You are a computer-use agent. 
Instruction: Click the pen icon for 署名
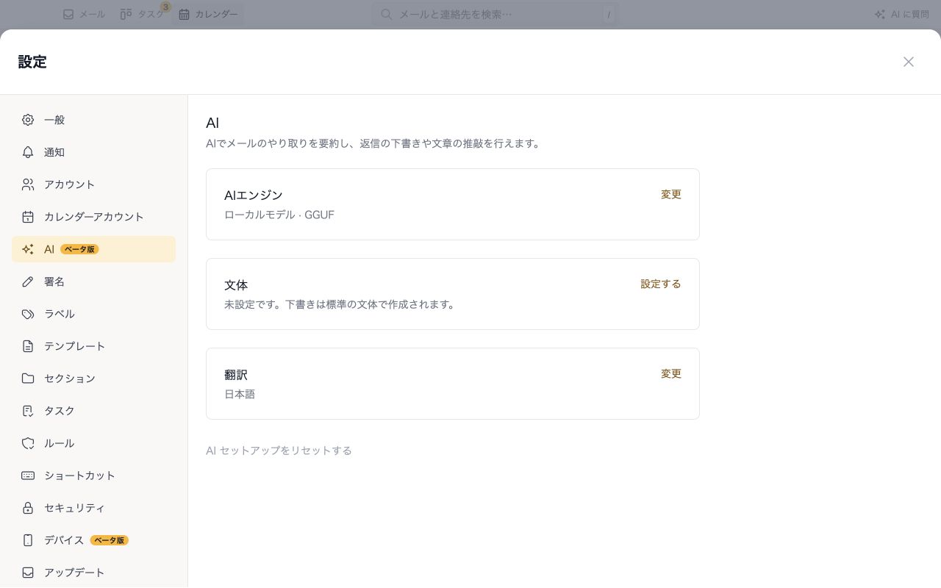(x=28, y=282)
